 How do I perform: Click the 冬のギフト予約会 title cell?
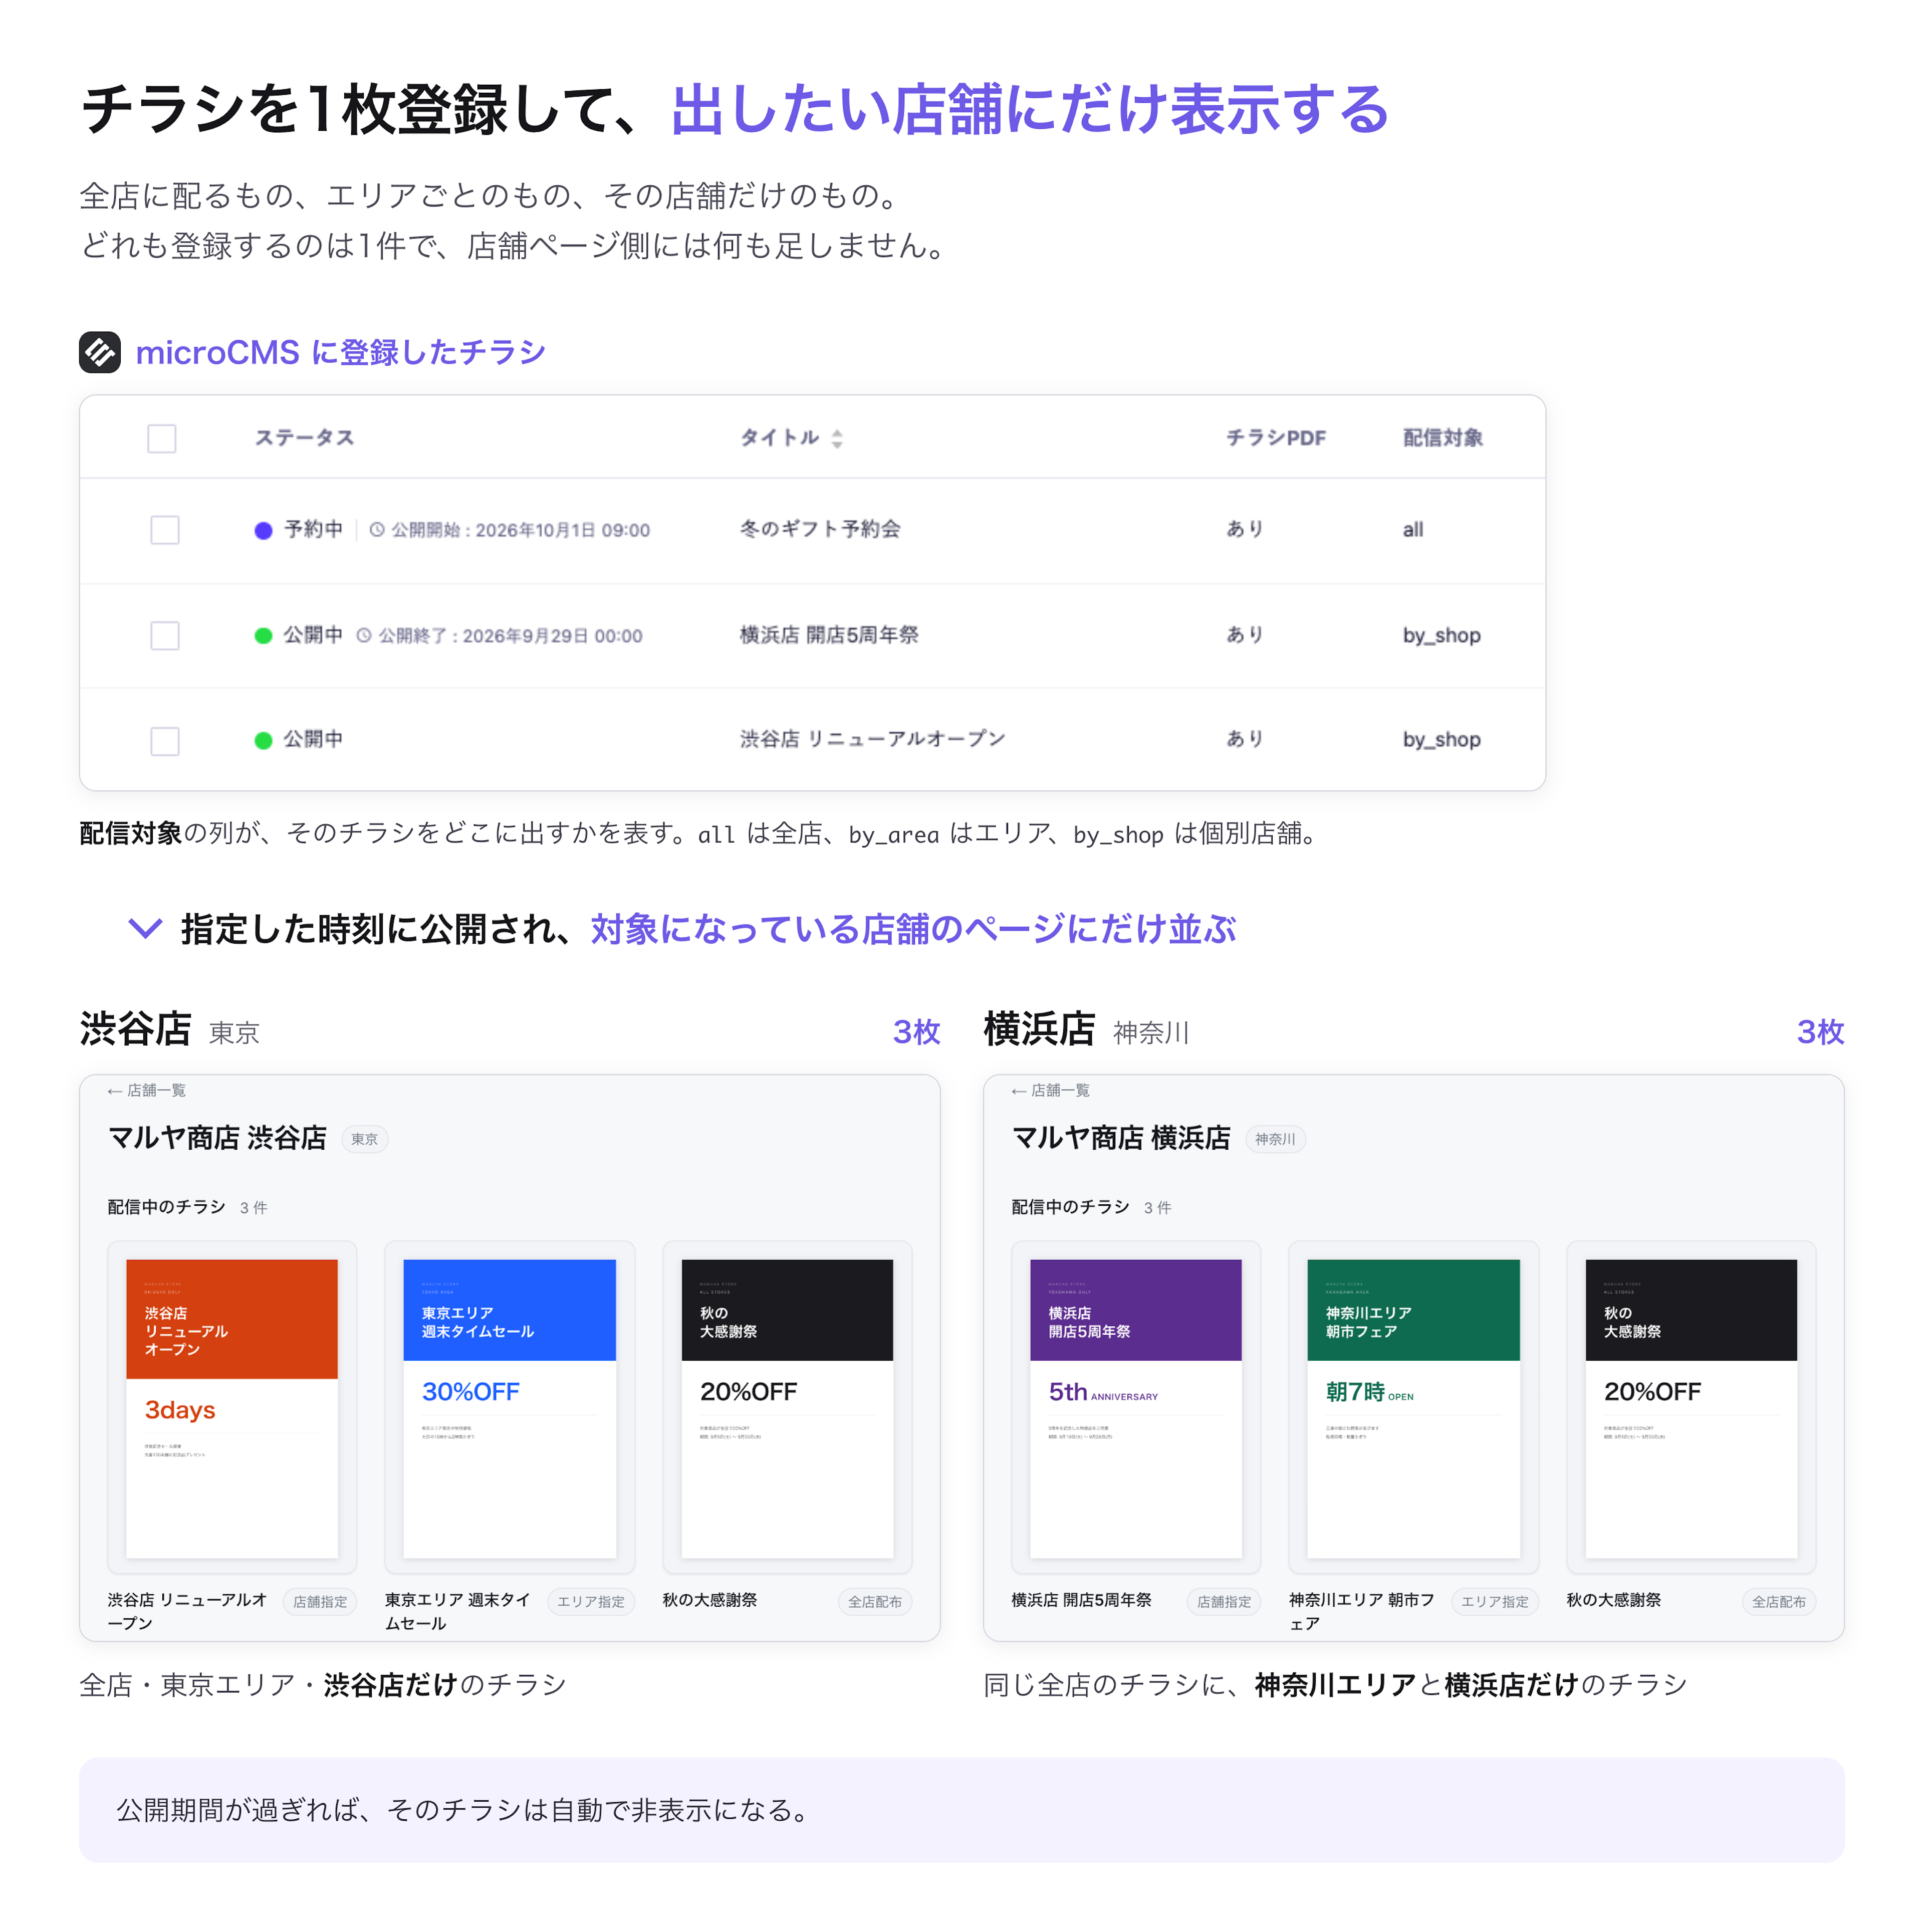tap(820, 529)
